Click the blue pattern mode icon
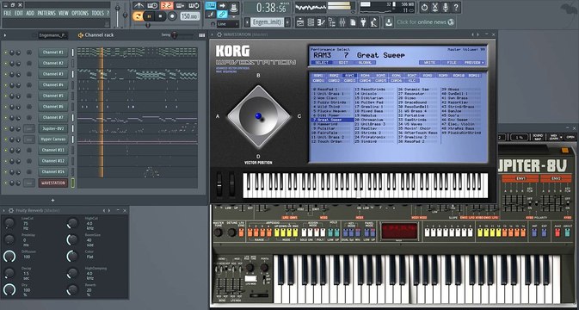Screen dimensions: 579x310 tap(211, 5)
